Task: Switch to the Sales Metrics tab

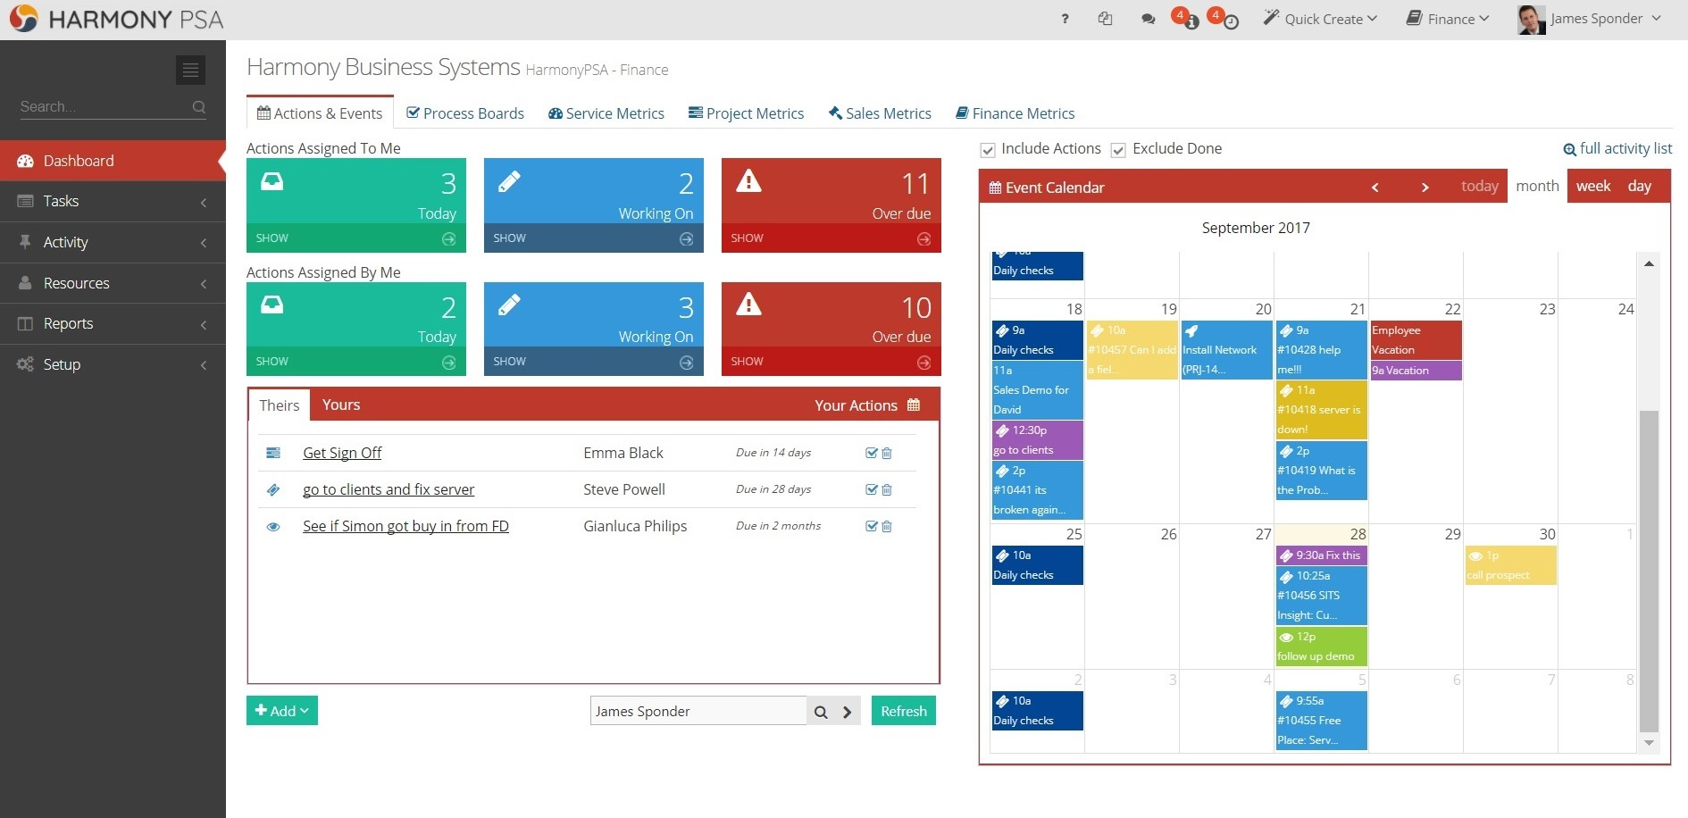Action: click(880, 113)
